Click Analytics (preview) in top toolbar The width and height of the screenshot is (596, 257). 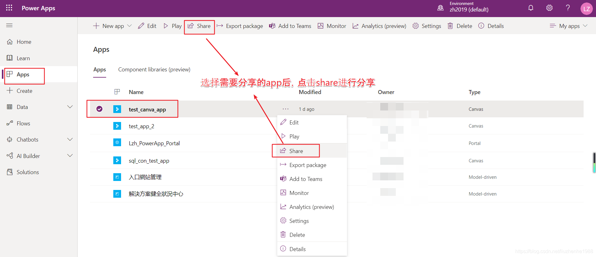coord(379,26)
